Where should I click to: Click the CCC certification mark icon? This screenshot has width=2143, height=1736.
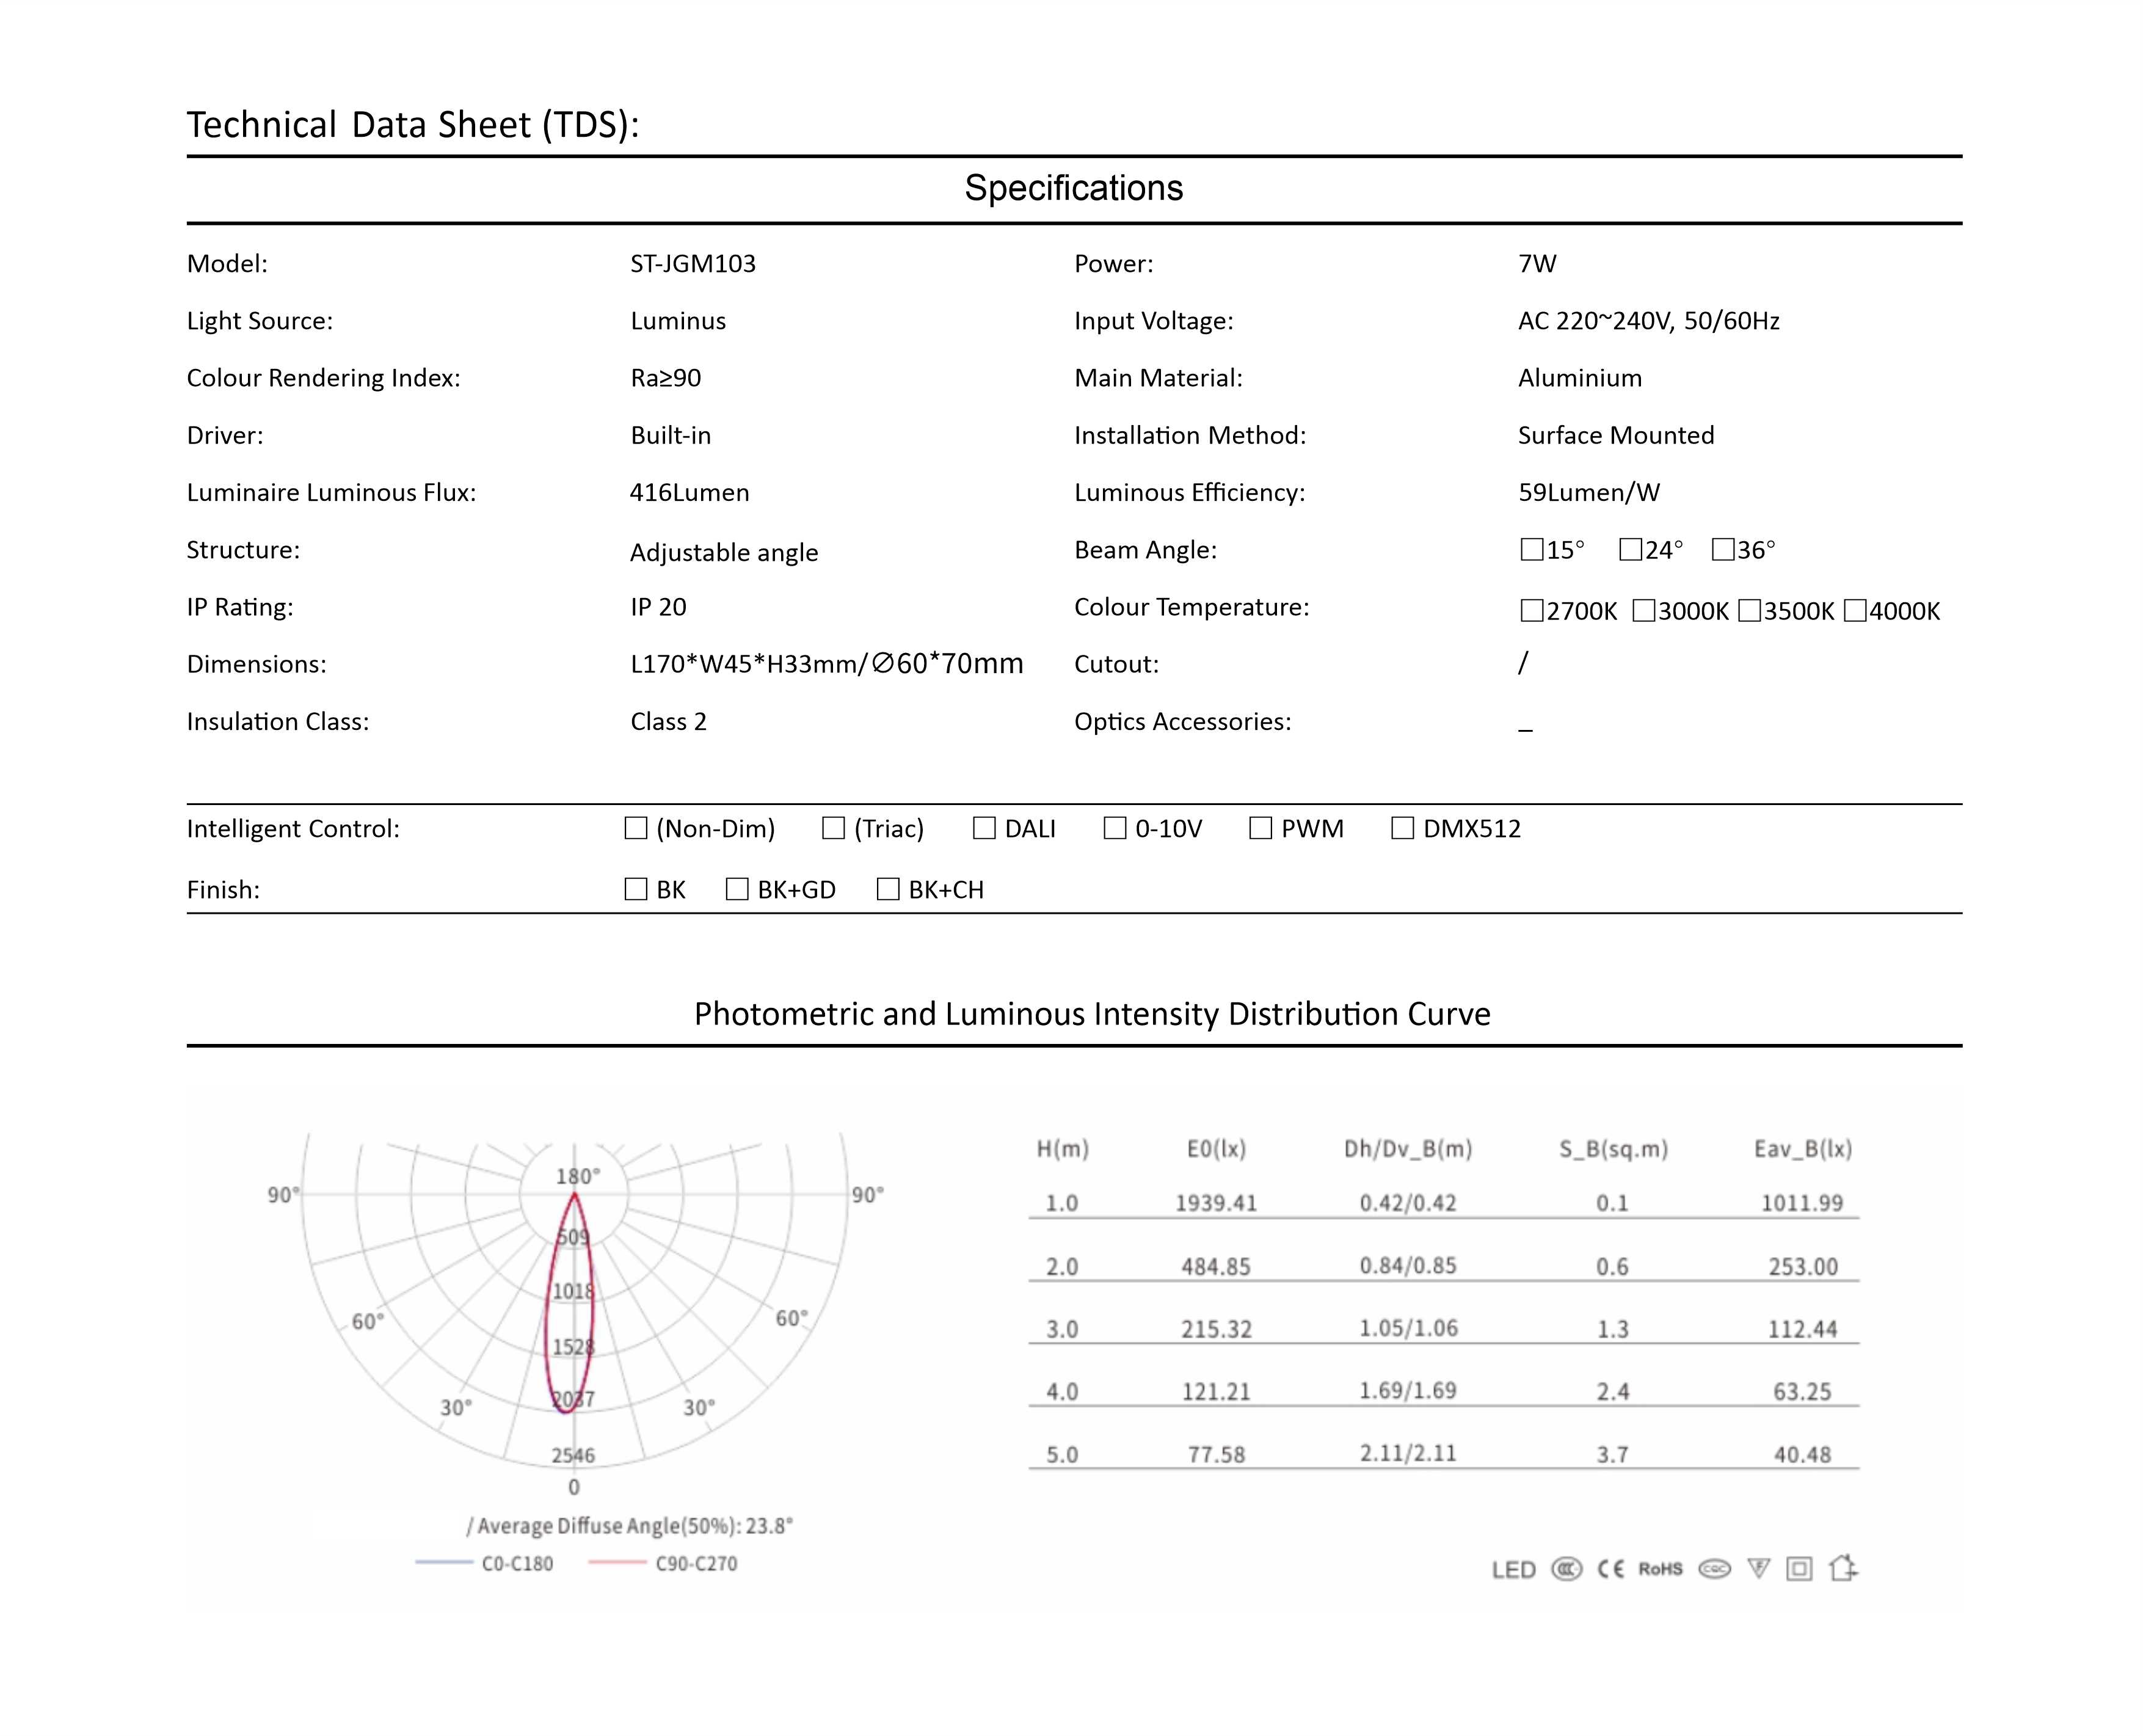[1566, 1569]
